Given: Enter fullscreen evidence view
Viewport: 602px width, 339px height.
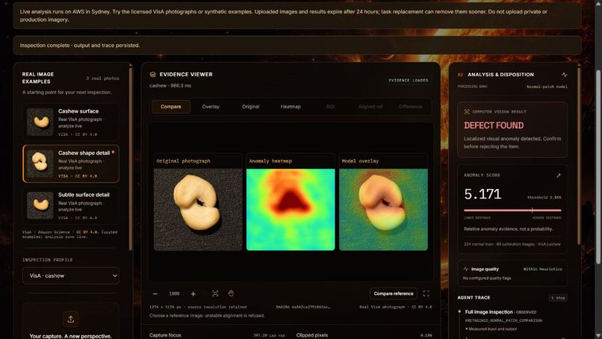Looking at the screenshot, I should click(426, 293).
